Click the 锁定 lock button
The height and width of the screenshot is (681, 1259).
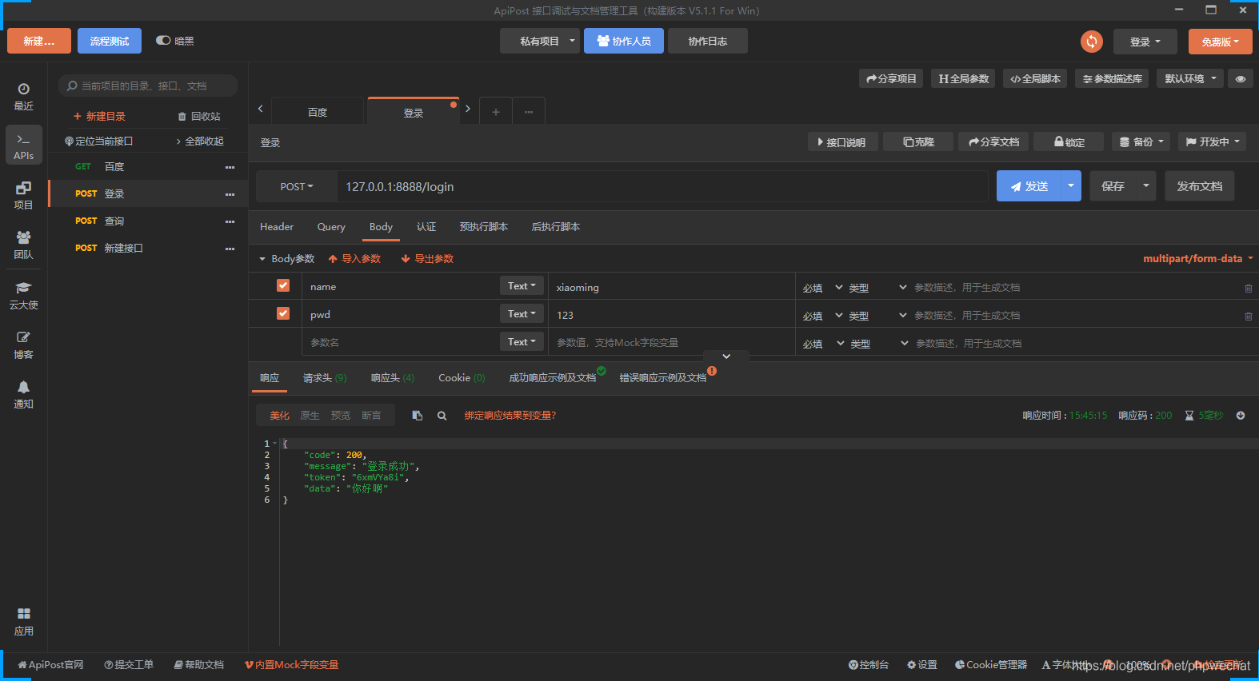click(x=1069, y=141)
